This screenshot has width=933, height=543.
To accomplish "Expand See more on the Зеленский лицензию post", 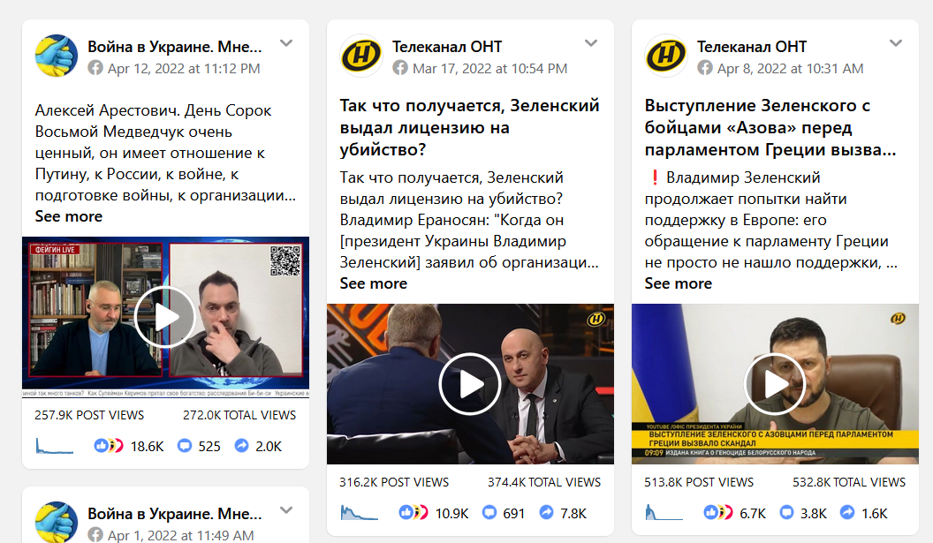I will pos(373,283).
